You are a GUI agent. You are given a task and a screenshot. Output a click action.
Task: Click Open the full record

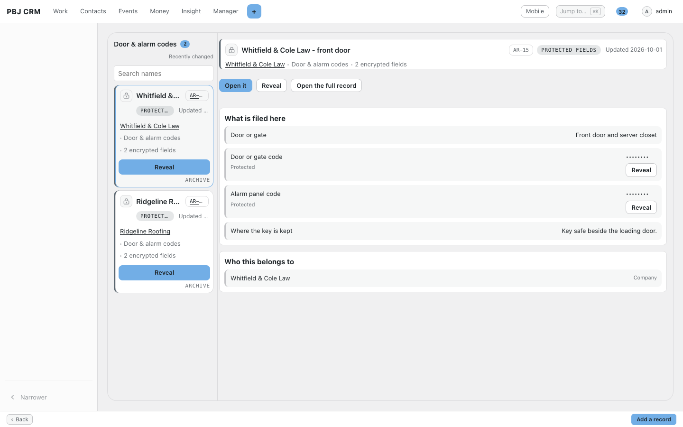[326, 85]
